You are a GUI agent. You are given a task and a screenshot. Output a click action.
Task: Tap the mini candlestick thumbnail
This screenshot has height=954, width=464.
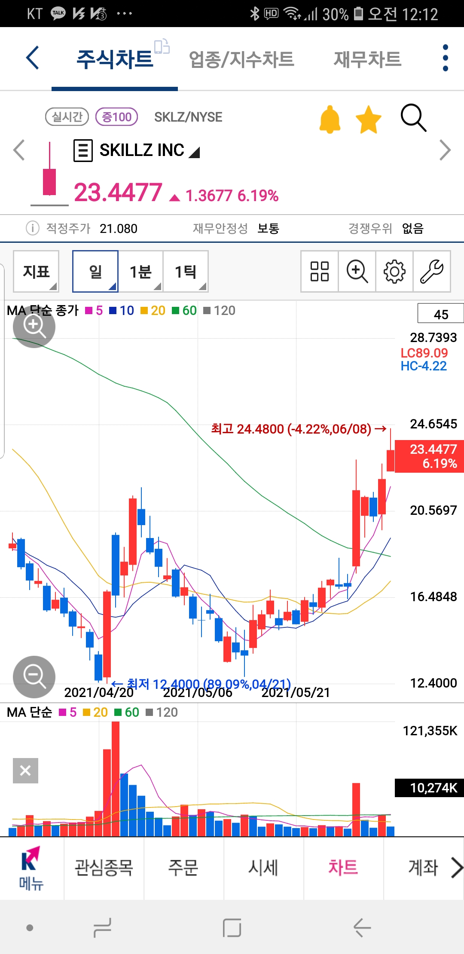(49, 174)
